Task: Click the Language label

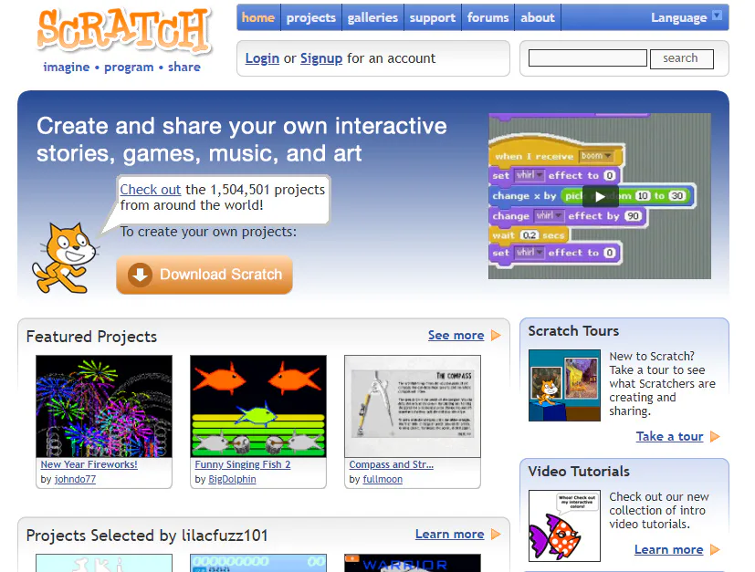Action: [679, 18]
